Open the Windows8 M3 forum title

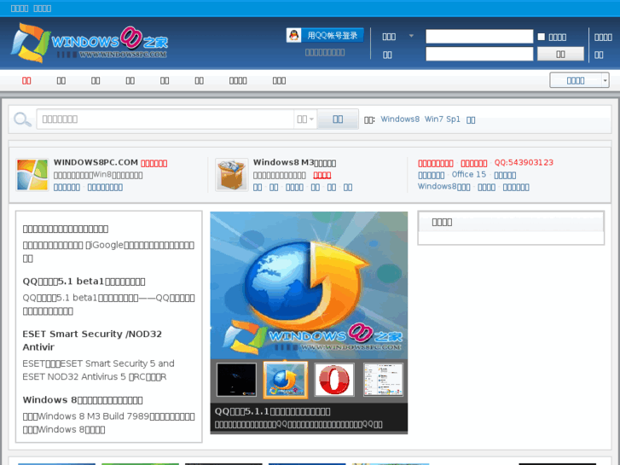294,163
